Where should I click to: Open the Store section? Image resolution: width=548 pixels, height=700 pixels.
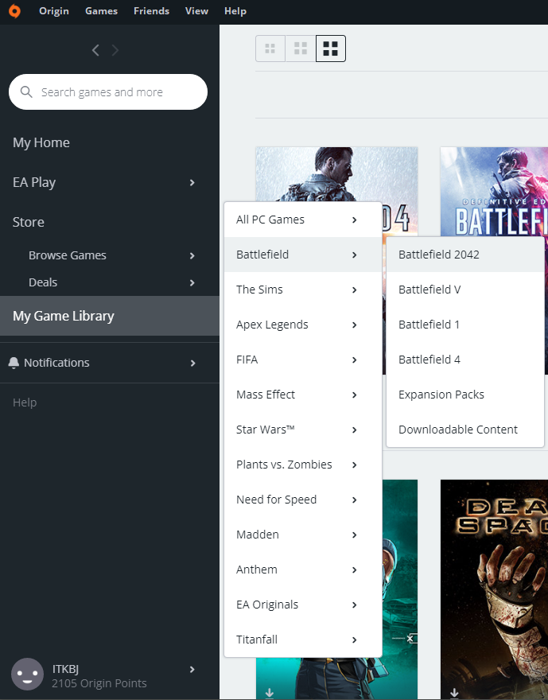pyautogui.click(x=28, y=222)
